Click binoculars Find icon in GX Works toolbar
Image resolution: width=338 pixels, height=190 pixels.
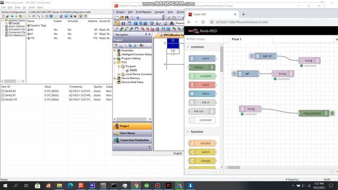pos(172,23)
